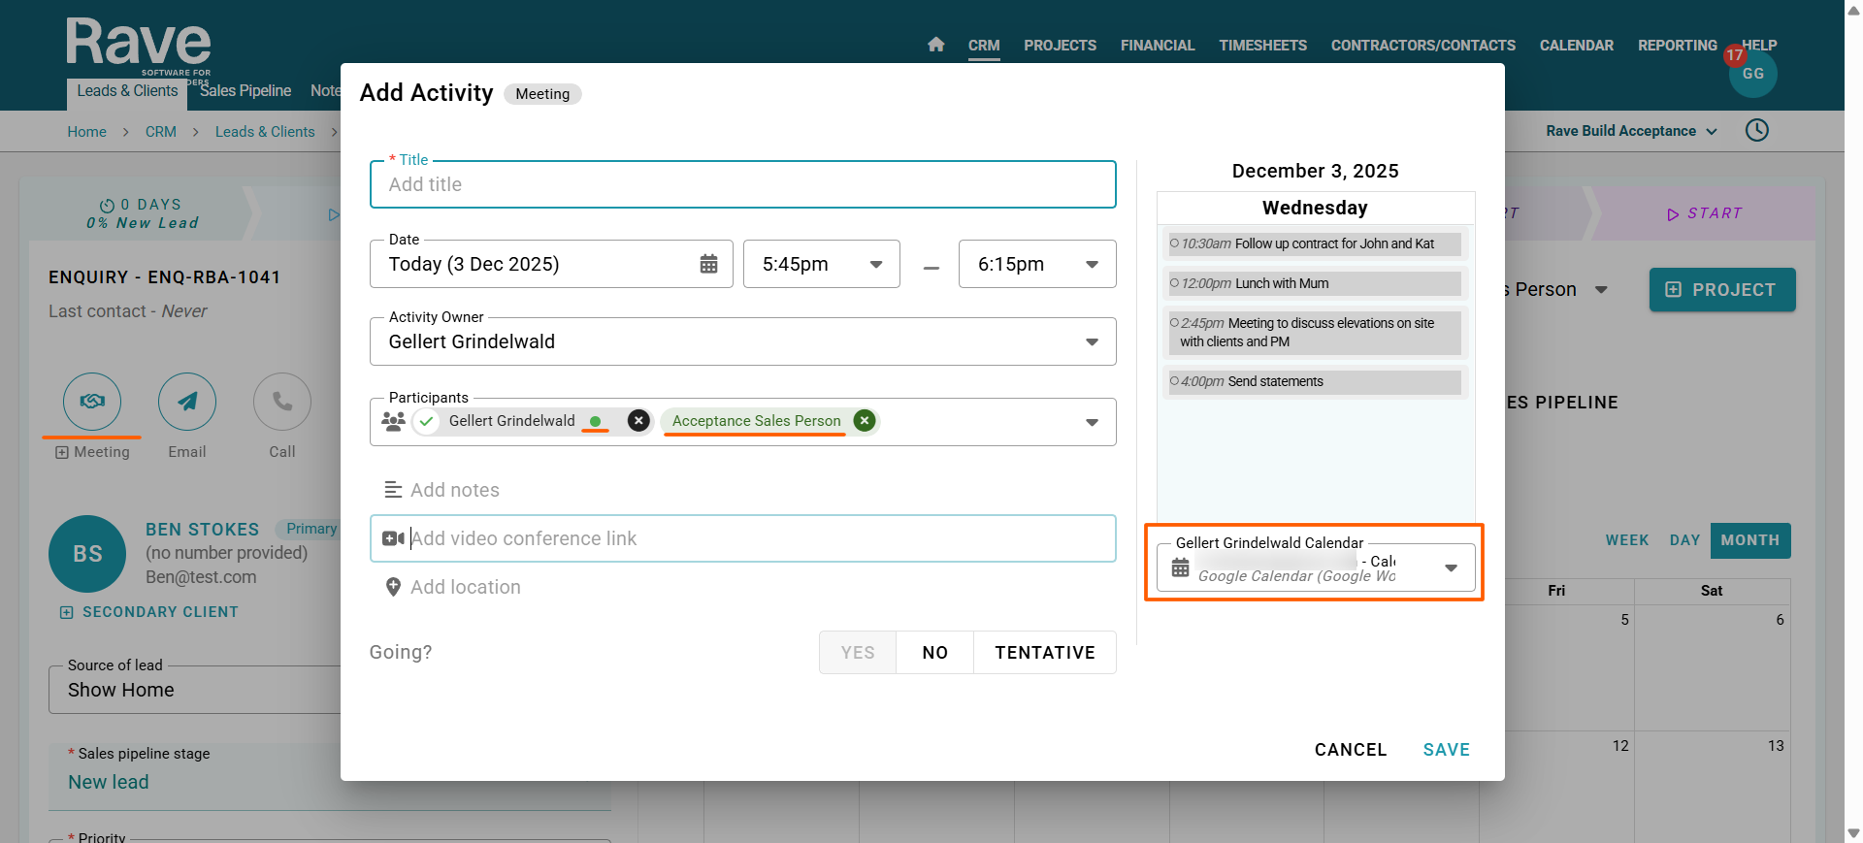Follow the Leads & Clients breadcrumb link
The height and width of the screenshot is (843, 1863).
(x=265, y=132)
